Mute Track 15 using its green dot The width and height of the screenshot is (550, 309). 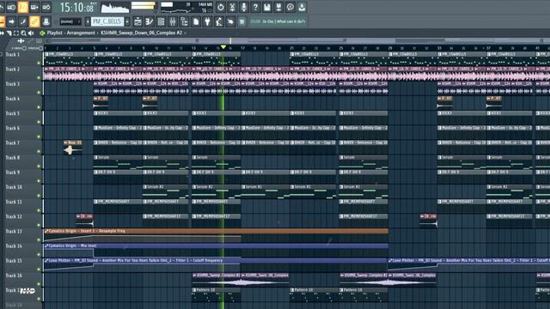(39, 269)
